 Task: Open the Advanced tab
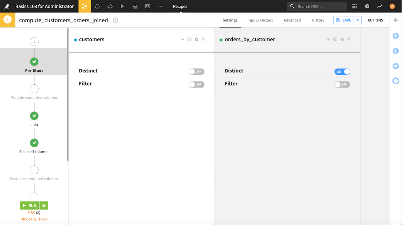[292, 20]
